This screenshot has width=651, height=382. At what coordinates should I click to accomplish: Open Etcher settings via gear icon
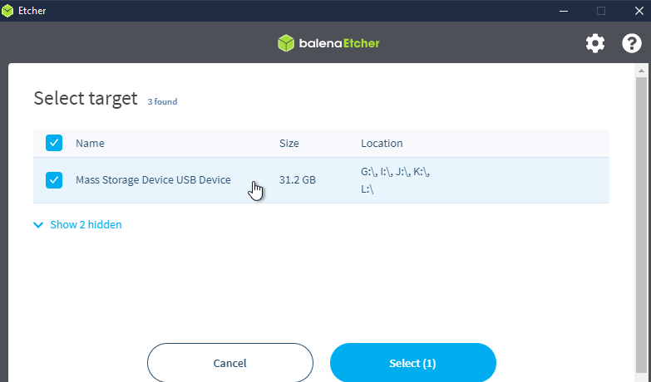[x=595, y=43]
